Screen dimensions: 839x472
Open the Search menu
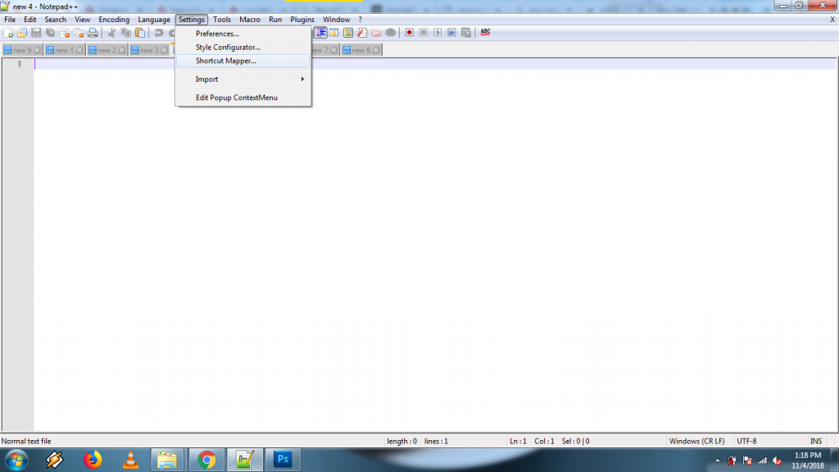click(x=55, y=20)
